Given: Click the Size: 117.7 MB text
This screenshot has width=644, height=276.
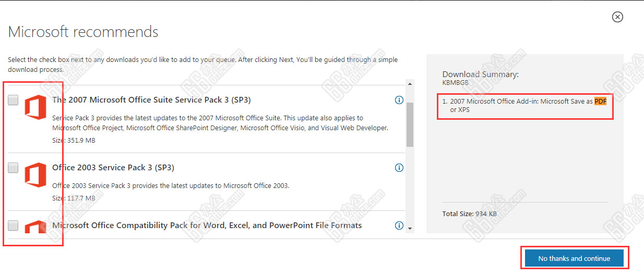Looking at the screenshot, I should pyautogui.click(x=74, y=198).
